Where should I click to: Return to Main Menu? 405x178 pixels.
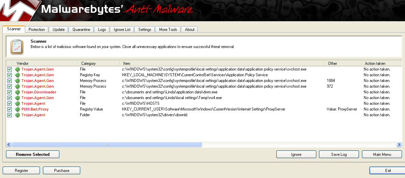tap(382, 154)
